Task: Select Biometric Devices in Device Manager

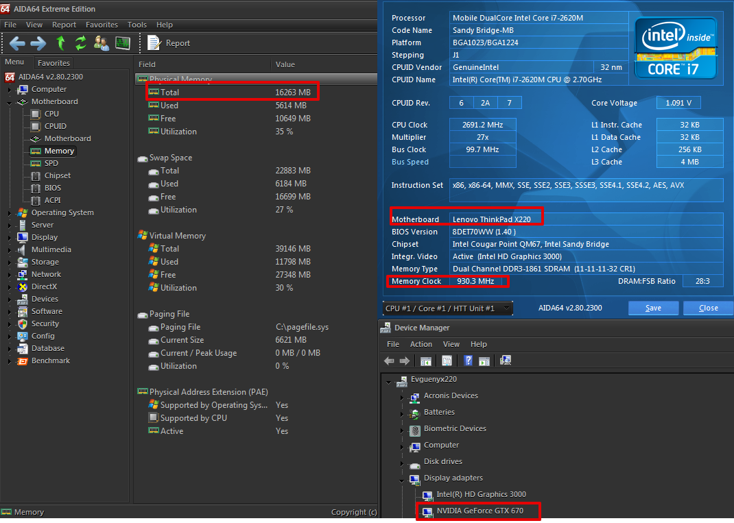Action: point(455,428)
